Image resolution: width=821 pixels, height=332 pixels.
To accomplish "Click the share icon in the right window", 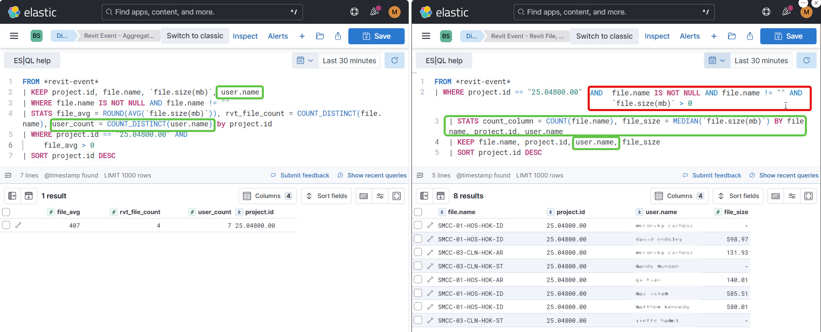I will tap(750, 36).
